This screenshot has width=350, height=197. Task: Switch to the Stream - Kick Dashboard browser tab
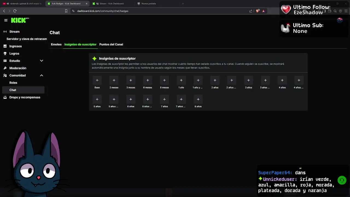(x=112, y=4)
